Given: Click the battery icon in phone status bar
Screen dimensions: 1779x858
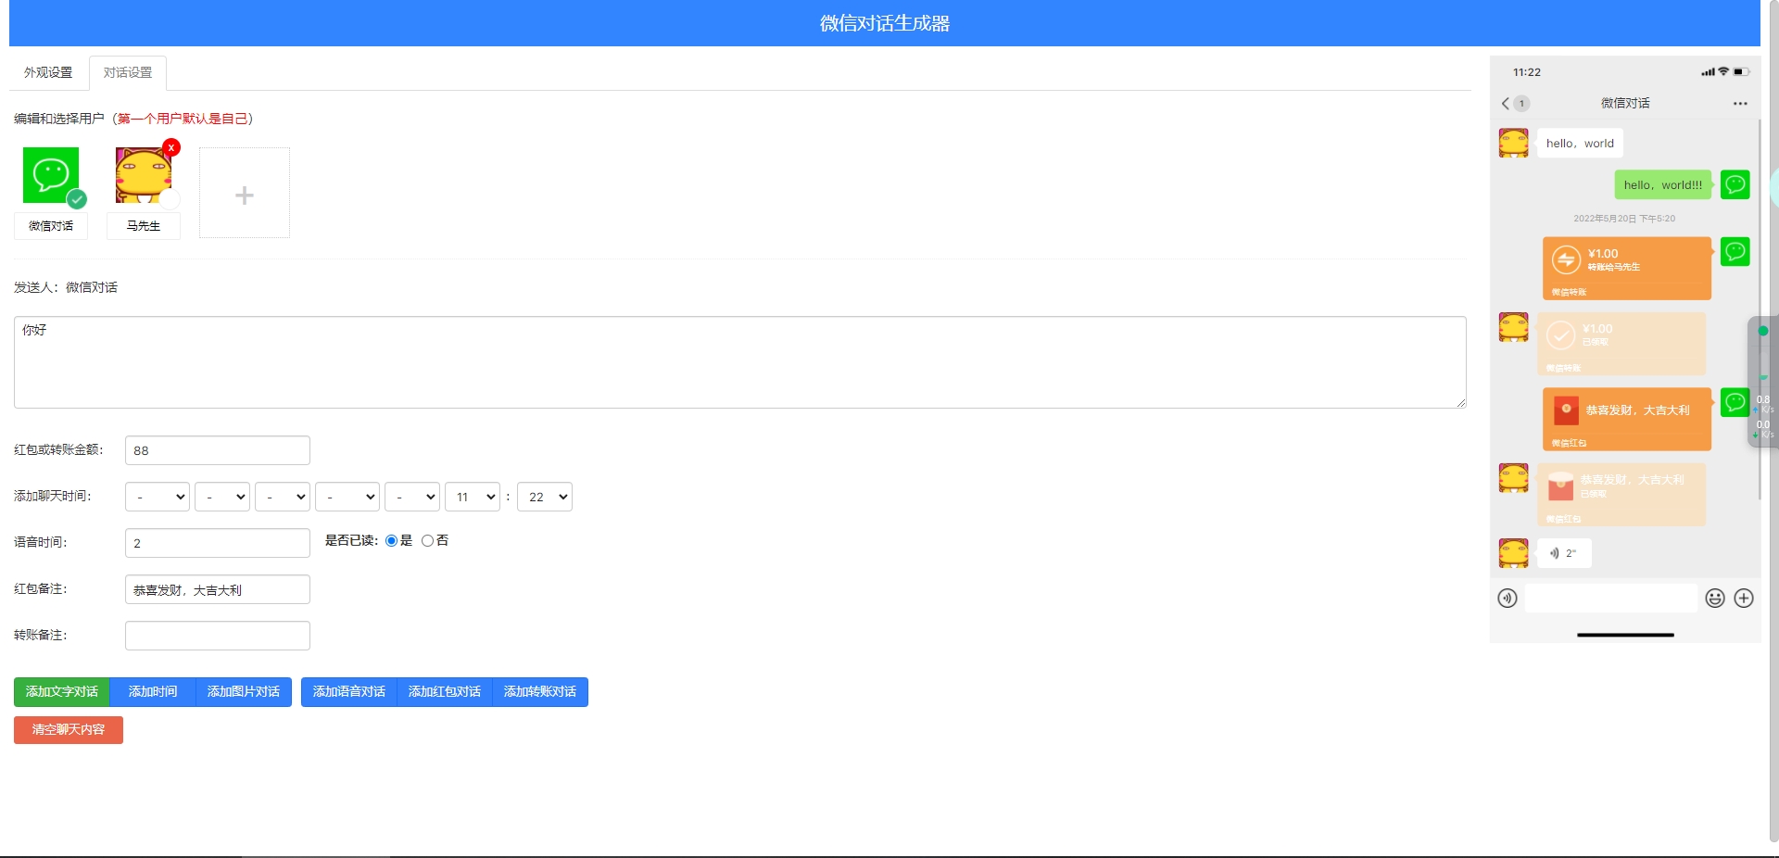Looking at the screenshot, I should coord(1742,72).
